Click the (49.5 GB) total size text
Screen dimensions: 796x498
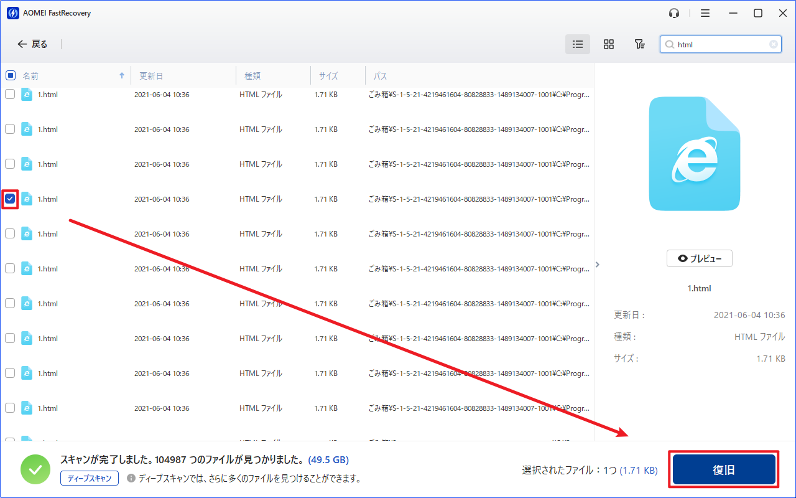[x=328, y=460]
